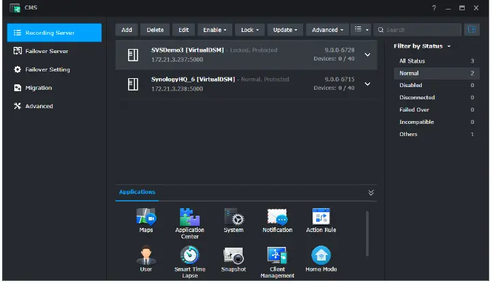Click version 9.0.0-6715

[x=339, y=80]
